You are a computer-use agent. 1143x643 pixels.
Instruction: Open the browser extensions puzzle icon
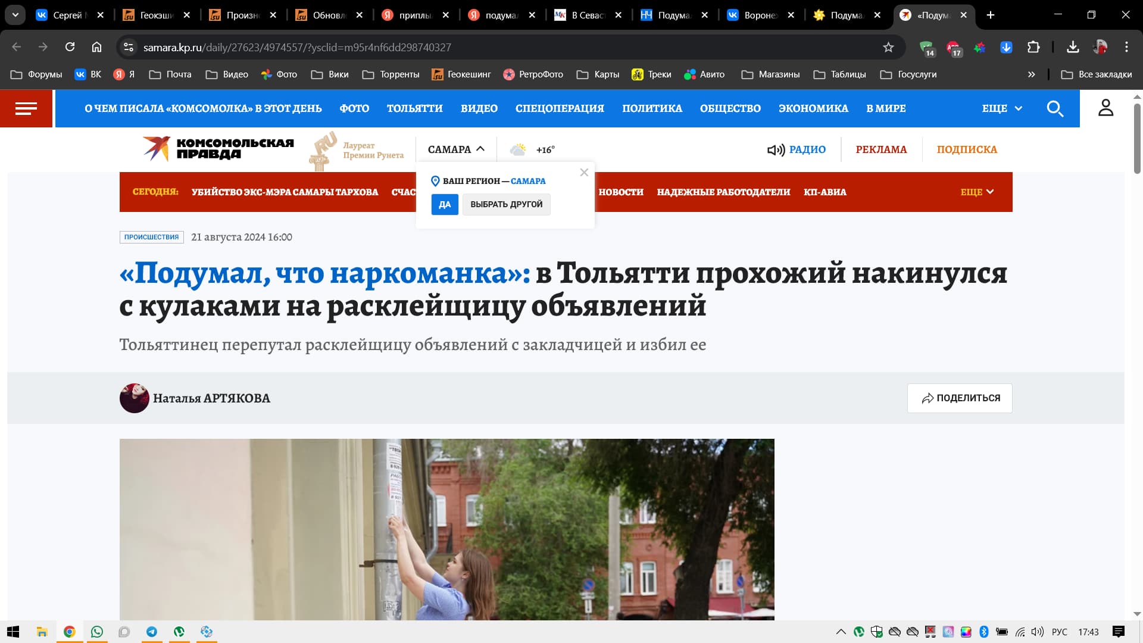(x=1033, y=47)
